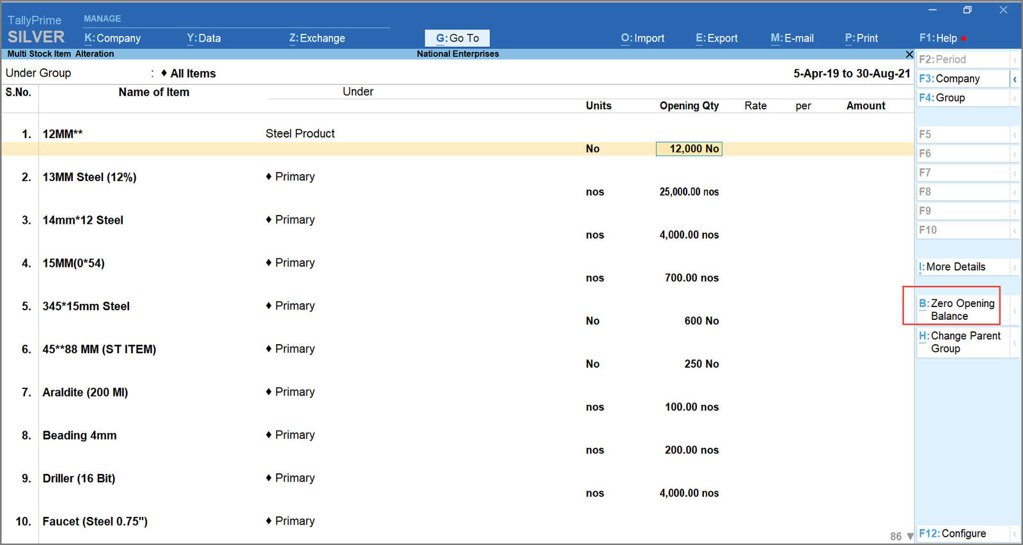Open F1: Help
Screen dimensions: 1023x545
click(x=939, y=38)
